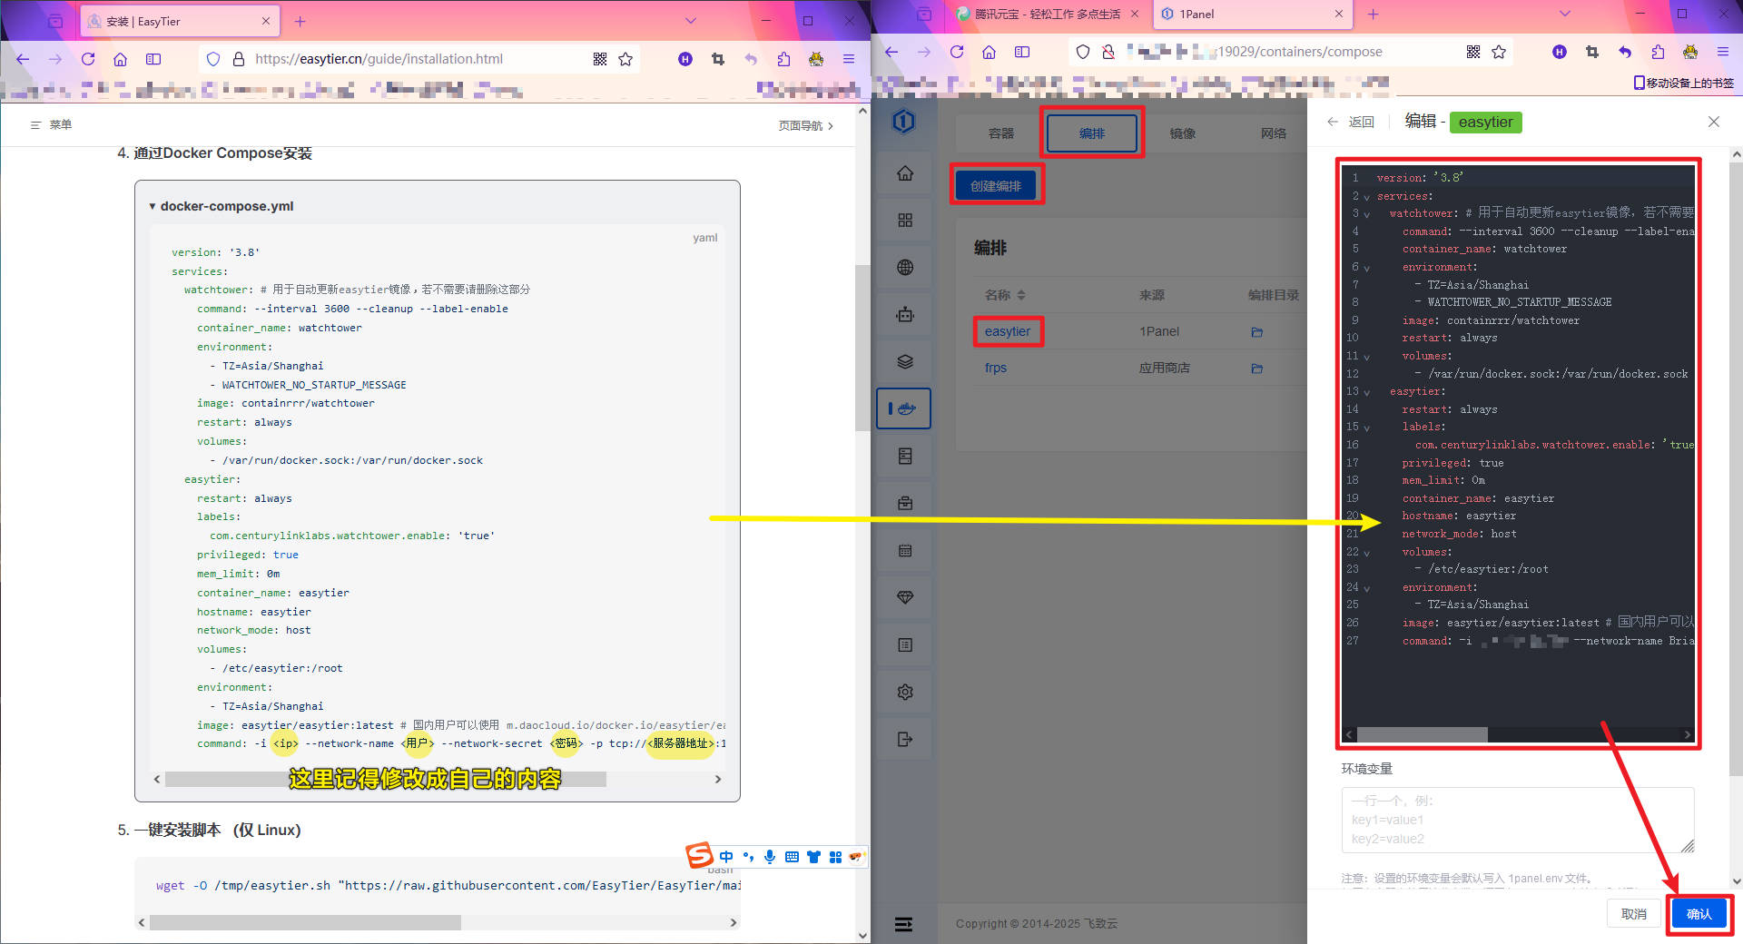The image size is (1743, 944).
Task: Open the easytier compose folder icon
Action: point(1256,332)
